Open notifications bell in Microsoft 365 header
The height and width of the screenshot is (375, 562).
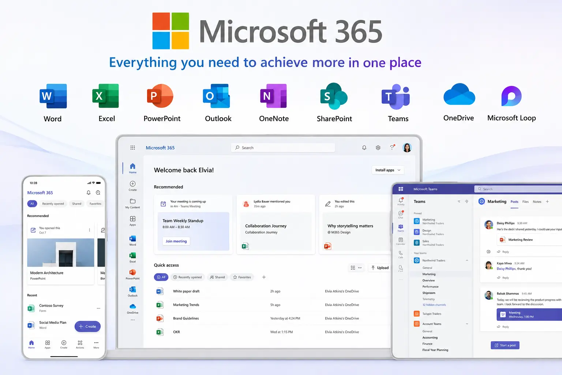pos(364,148)
